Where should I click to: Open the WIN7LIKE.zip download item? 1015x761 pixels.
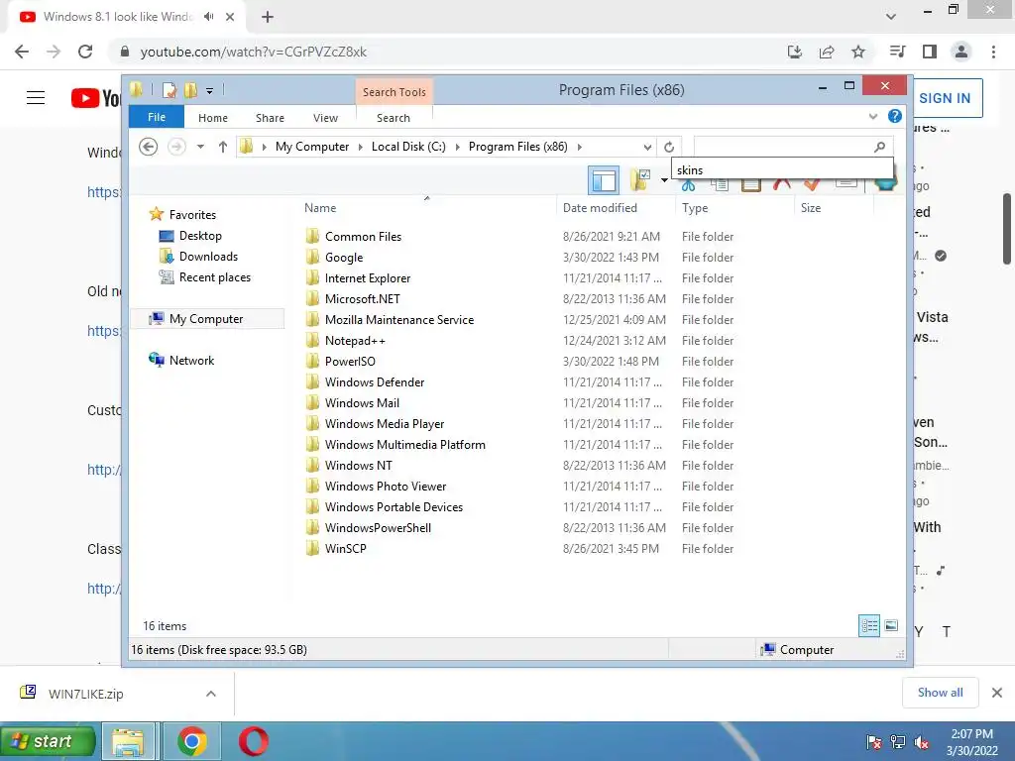coord(86,695)
